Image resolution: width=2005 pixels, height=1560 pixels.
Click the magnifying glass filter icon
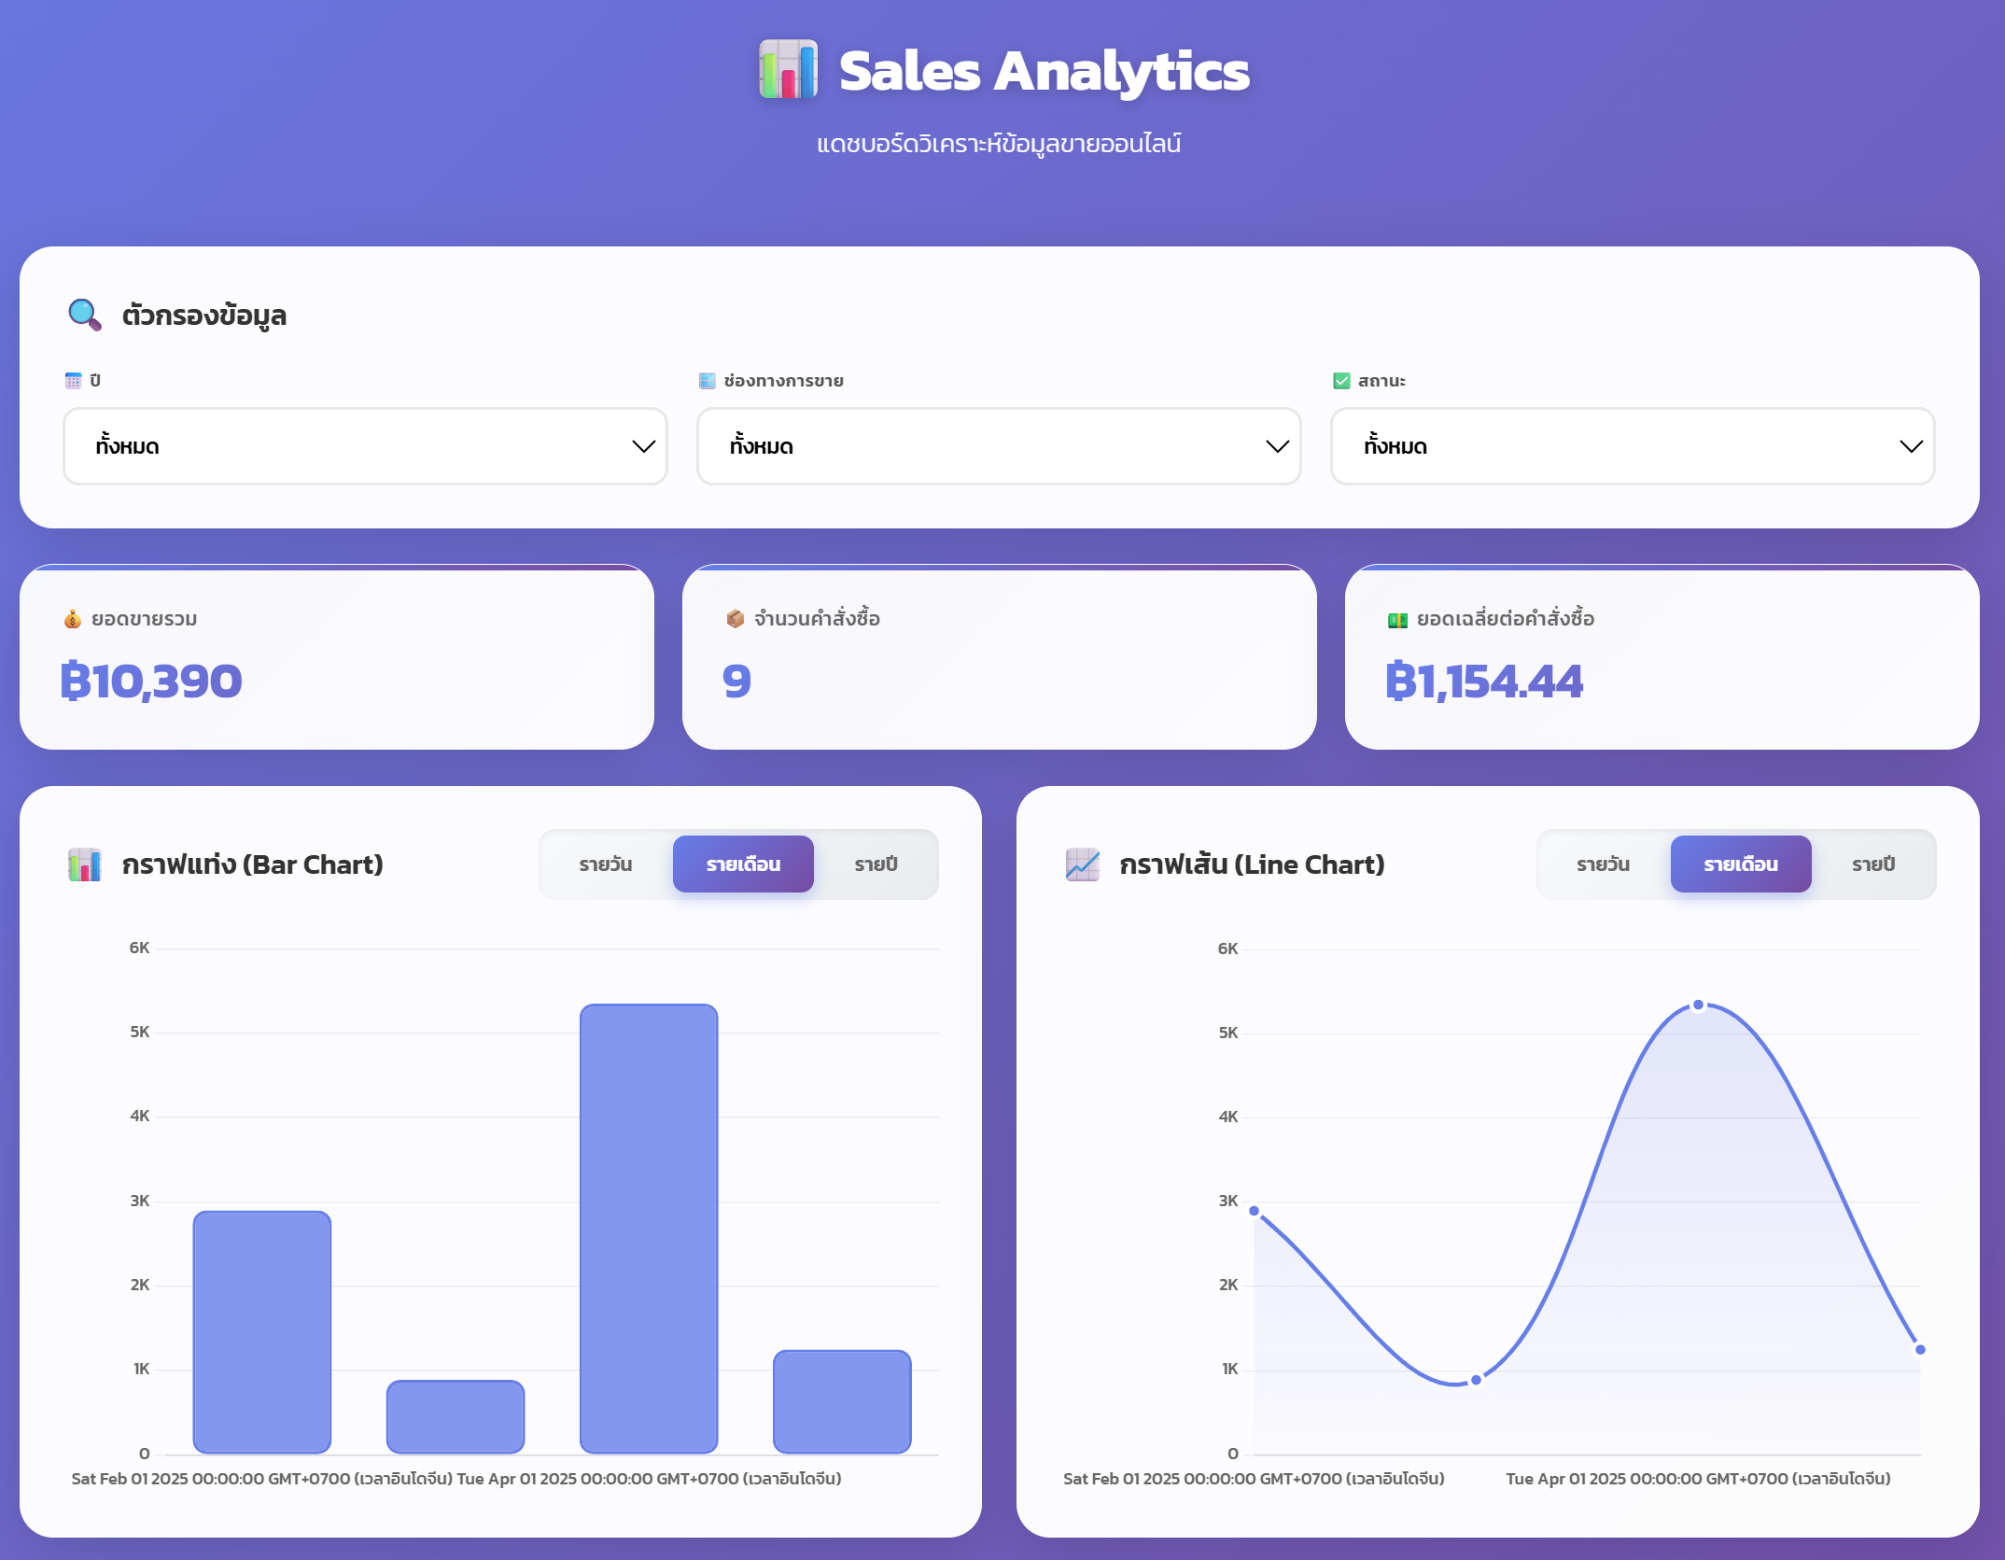(x=84, y=315)
